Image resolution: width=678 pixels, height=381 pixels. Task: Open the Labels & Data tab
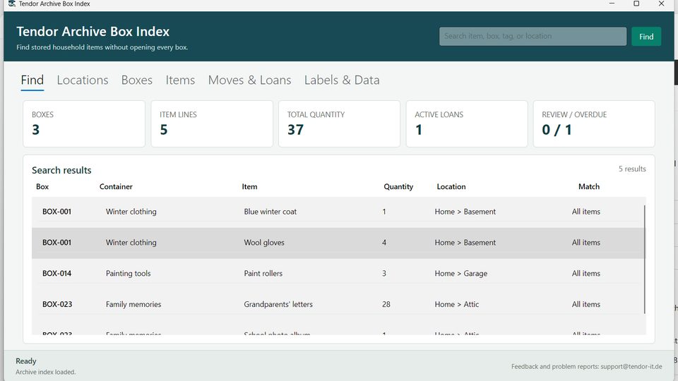pyautogui.click(x=342, y=80)
